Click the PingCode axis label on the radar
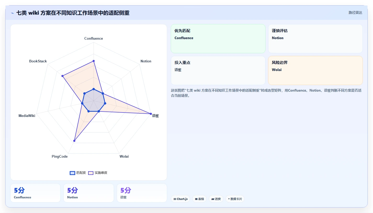The image size is (373, 213). (60, 156)
